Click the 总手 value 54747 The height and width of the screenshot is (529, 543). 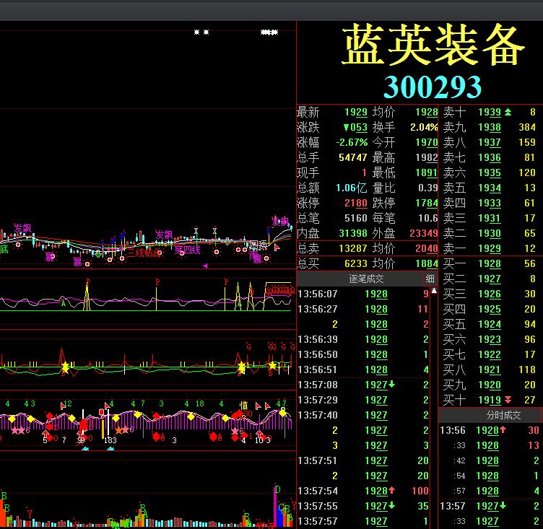[353, 157]
